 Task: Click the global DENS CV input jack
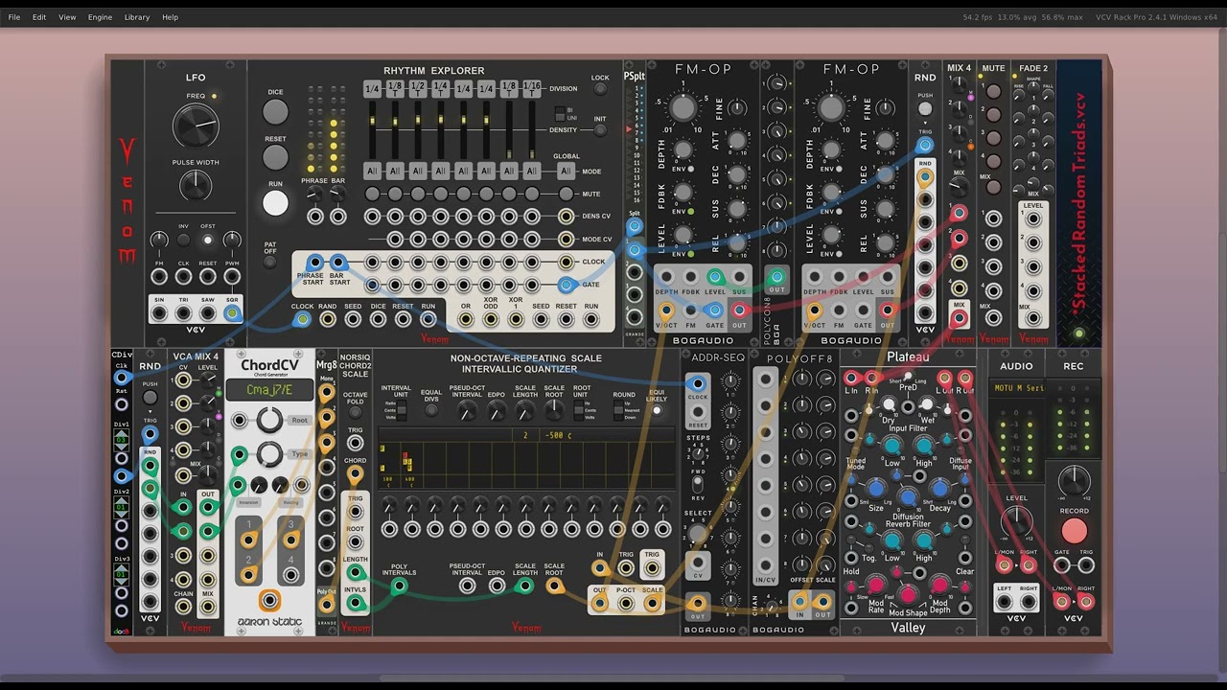pos(566,217)
